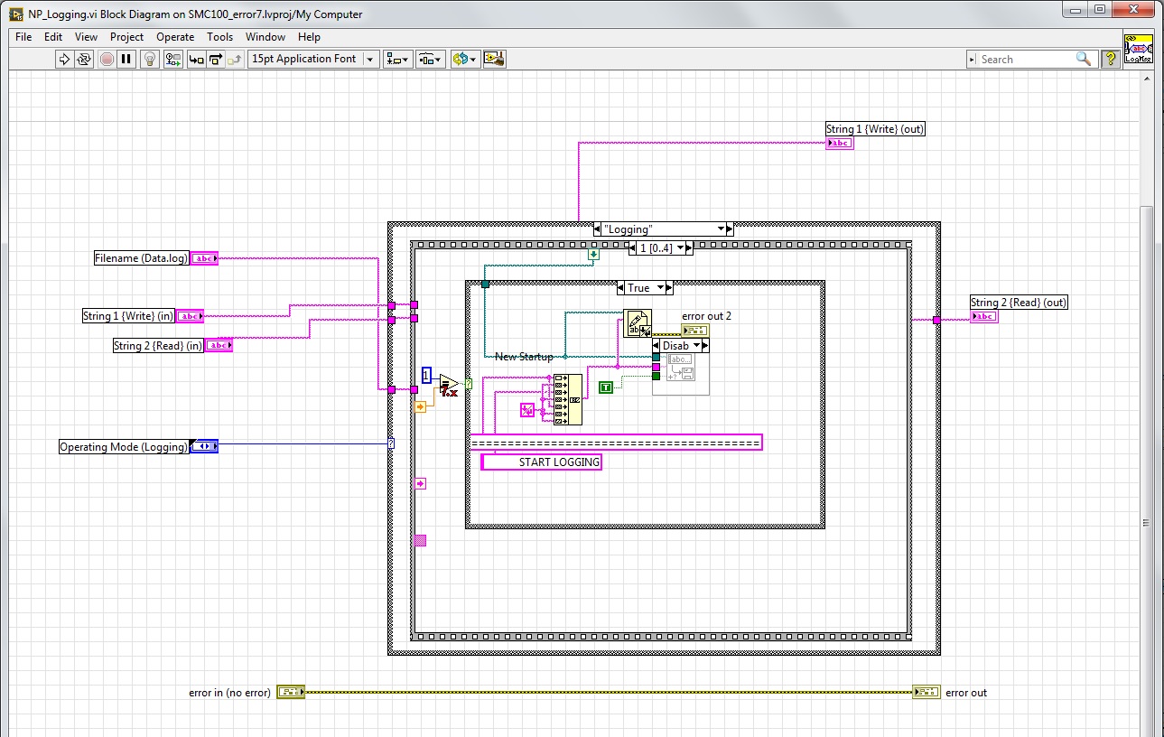The width and height of the screenshot is (1164, 737).
Task: Open the Disab diagram disable selector dropdown
Action: [697, 346]
